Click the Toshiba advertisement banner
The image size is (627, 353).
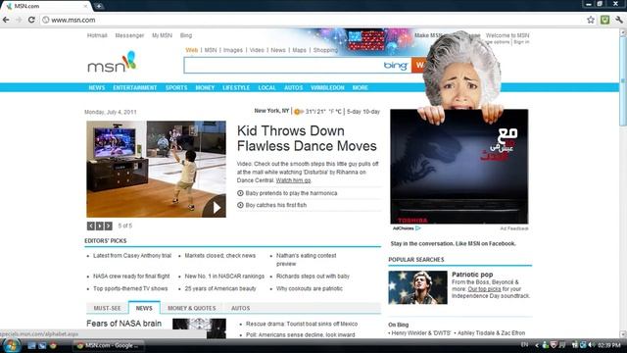tap(459, 167)
